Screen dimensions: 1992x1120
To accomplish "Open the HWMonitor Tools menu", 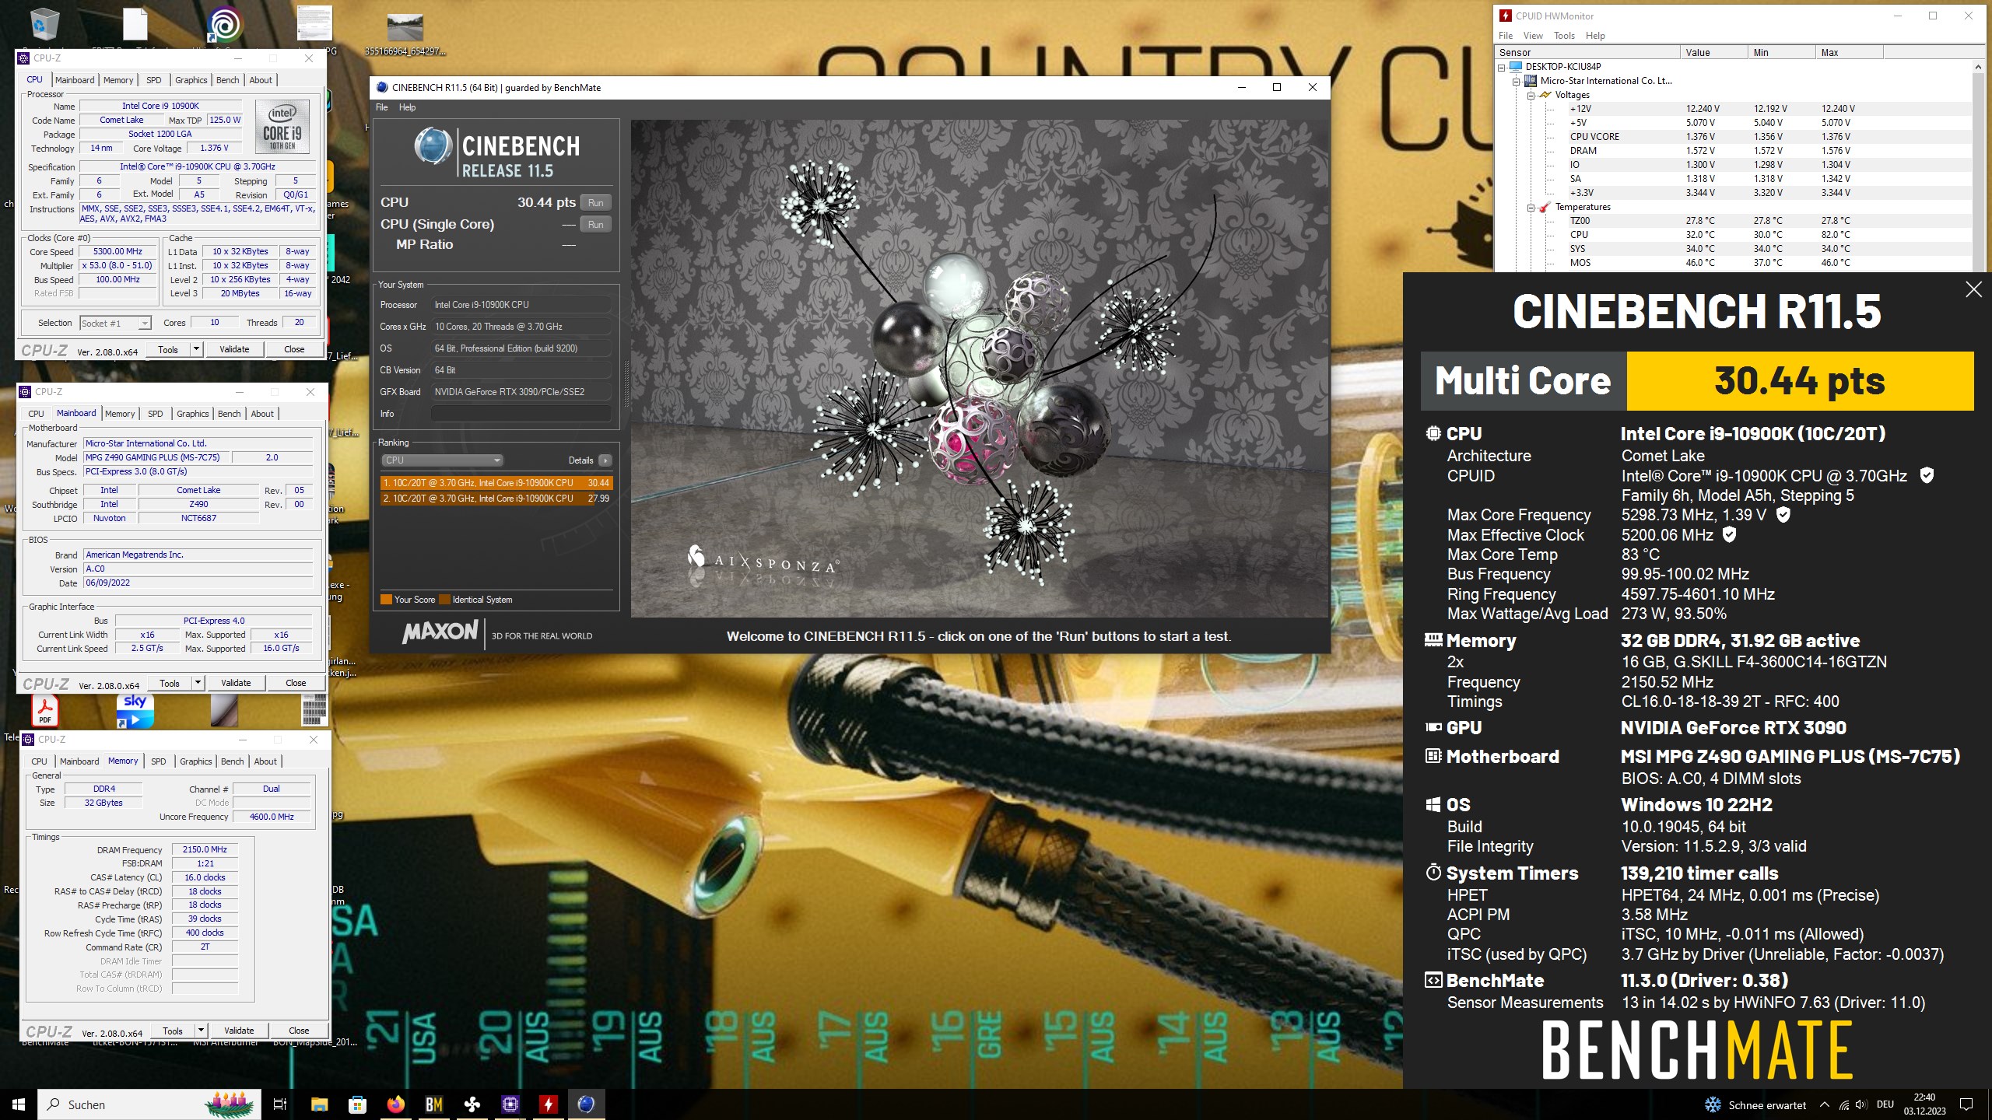I will (x=1564, y=36).
